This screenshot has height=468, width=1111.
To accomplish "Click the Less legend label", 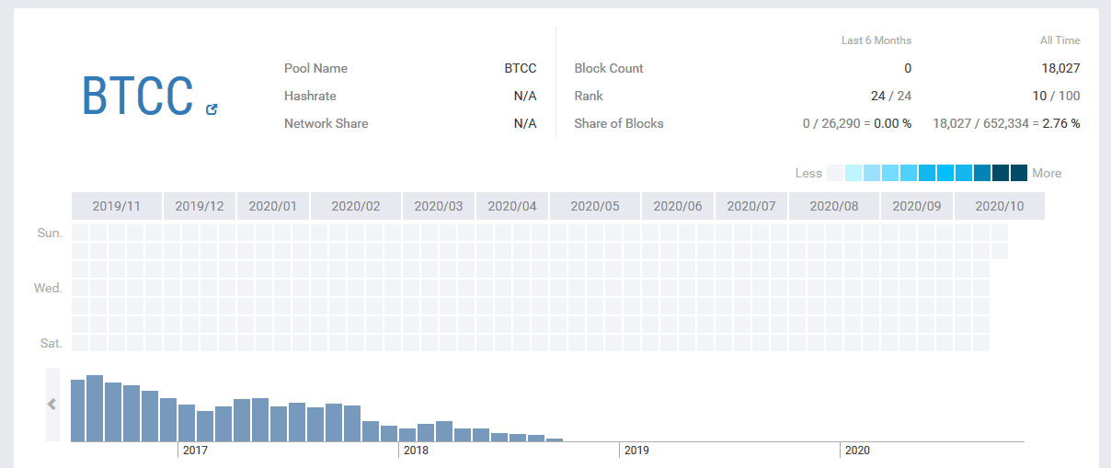I will pyautogui.click(x=808, y=173).
